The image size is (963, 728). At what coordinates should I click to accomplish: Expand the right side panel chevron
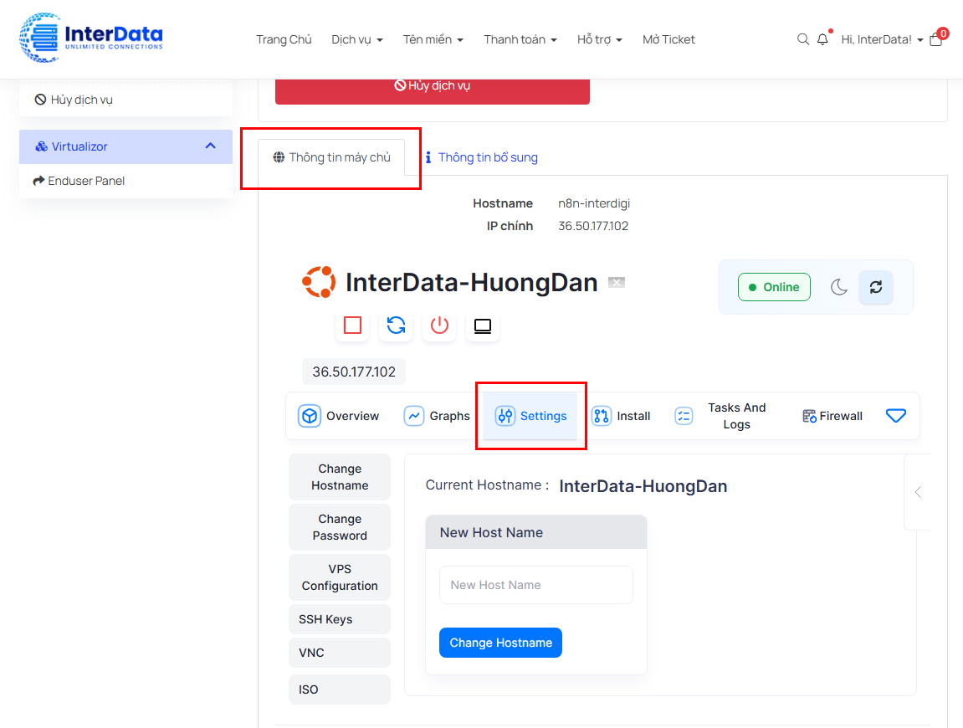pyautogui.click(x=918, y=492)
